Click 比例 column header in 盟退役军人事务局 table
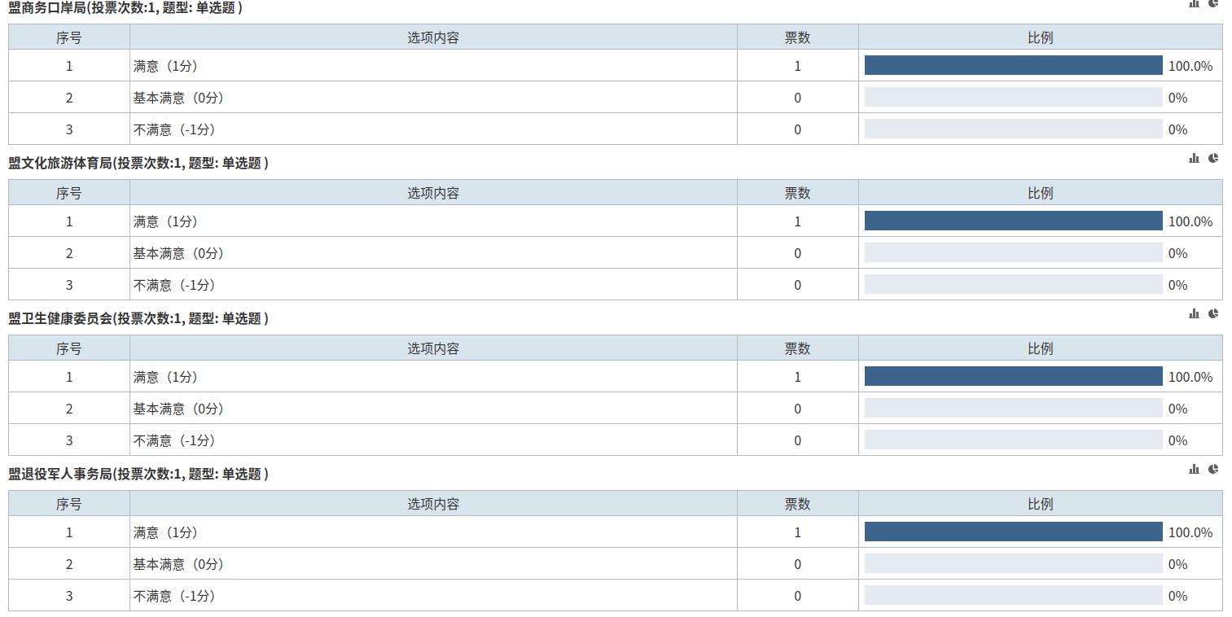Screen dimensions: 1232x617 (x=1040, y=504)
